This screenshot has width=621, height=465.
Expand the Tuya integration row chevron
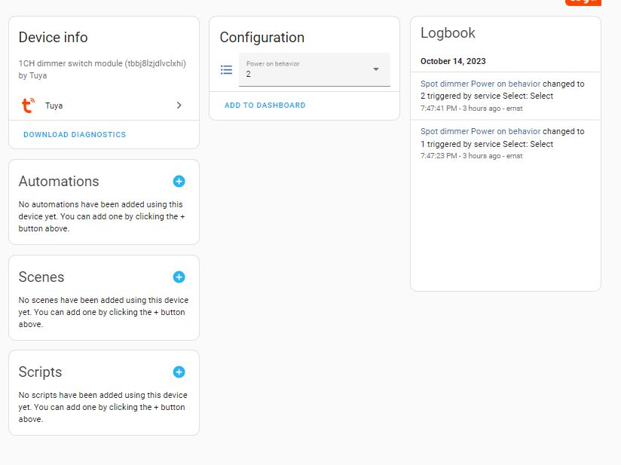tap(179, 106)
